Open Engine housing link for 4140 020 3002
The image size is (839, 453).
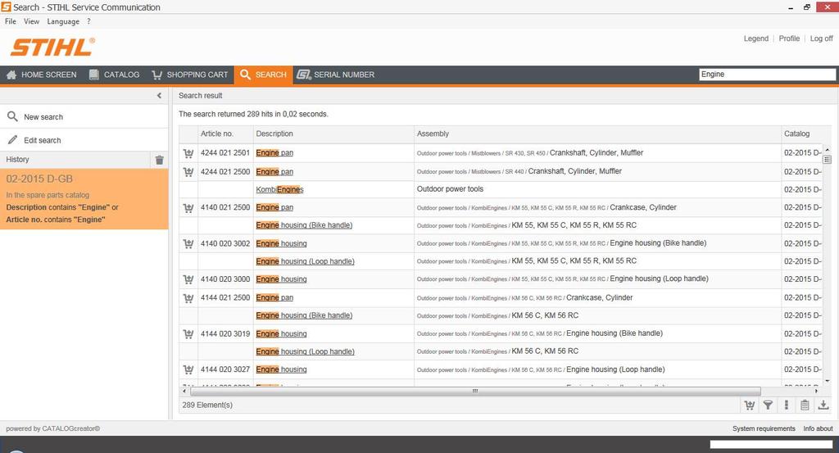282,244
